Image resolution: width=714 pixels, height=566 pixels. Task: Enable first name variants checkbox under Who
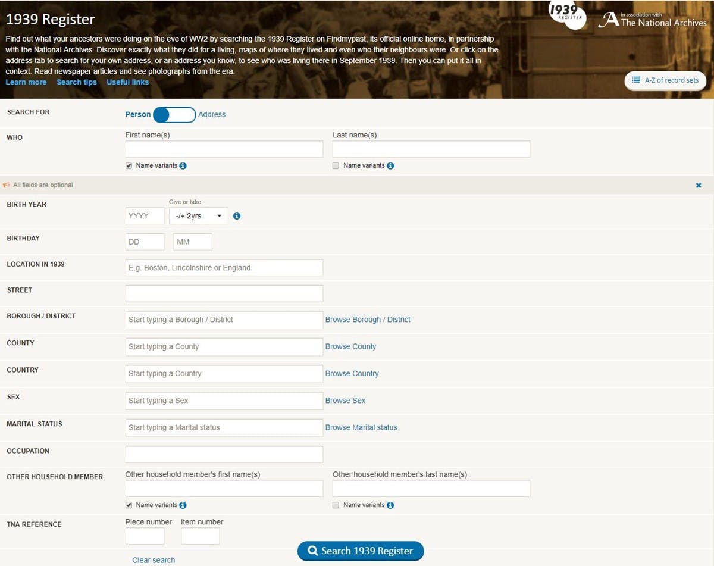(x=129, y=165)
